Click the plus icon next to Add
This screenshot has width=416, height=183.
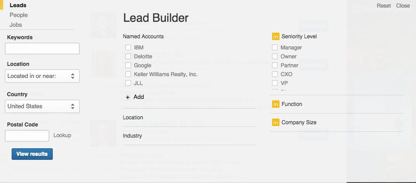[128, 97]
